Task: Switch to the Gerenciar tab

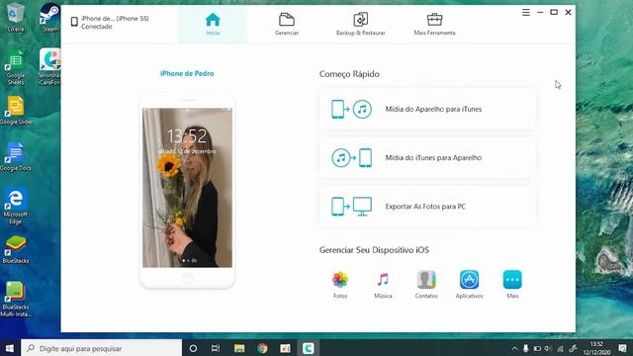Action: 287,25
